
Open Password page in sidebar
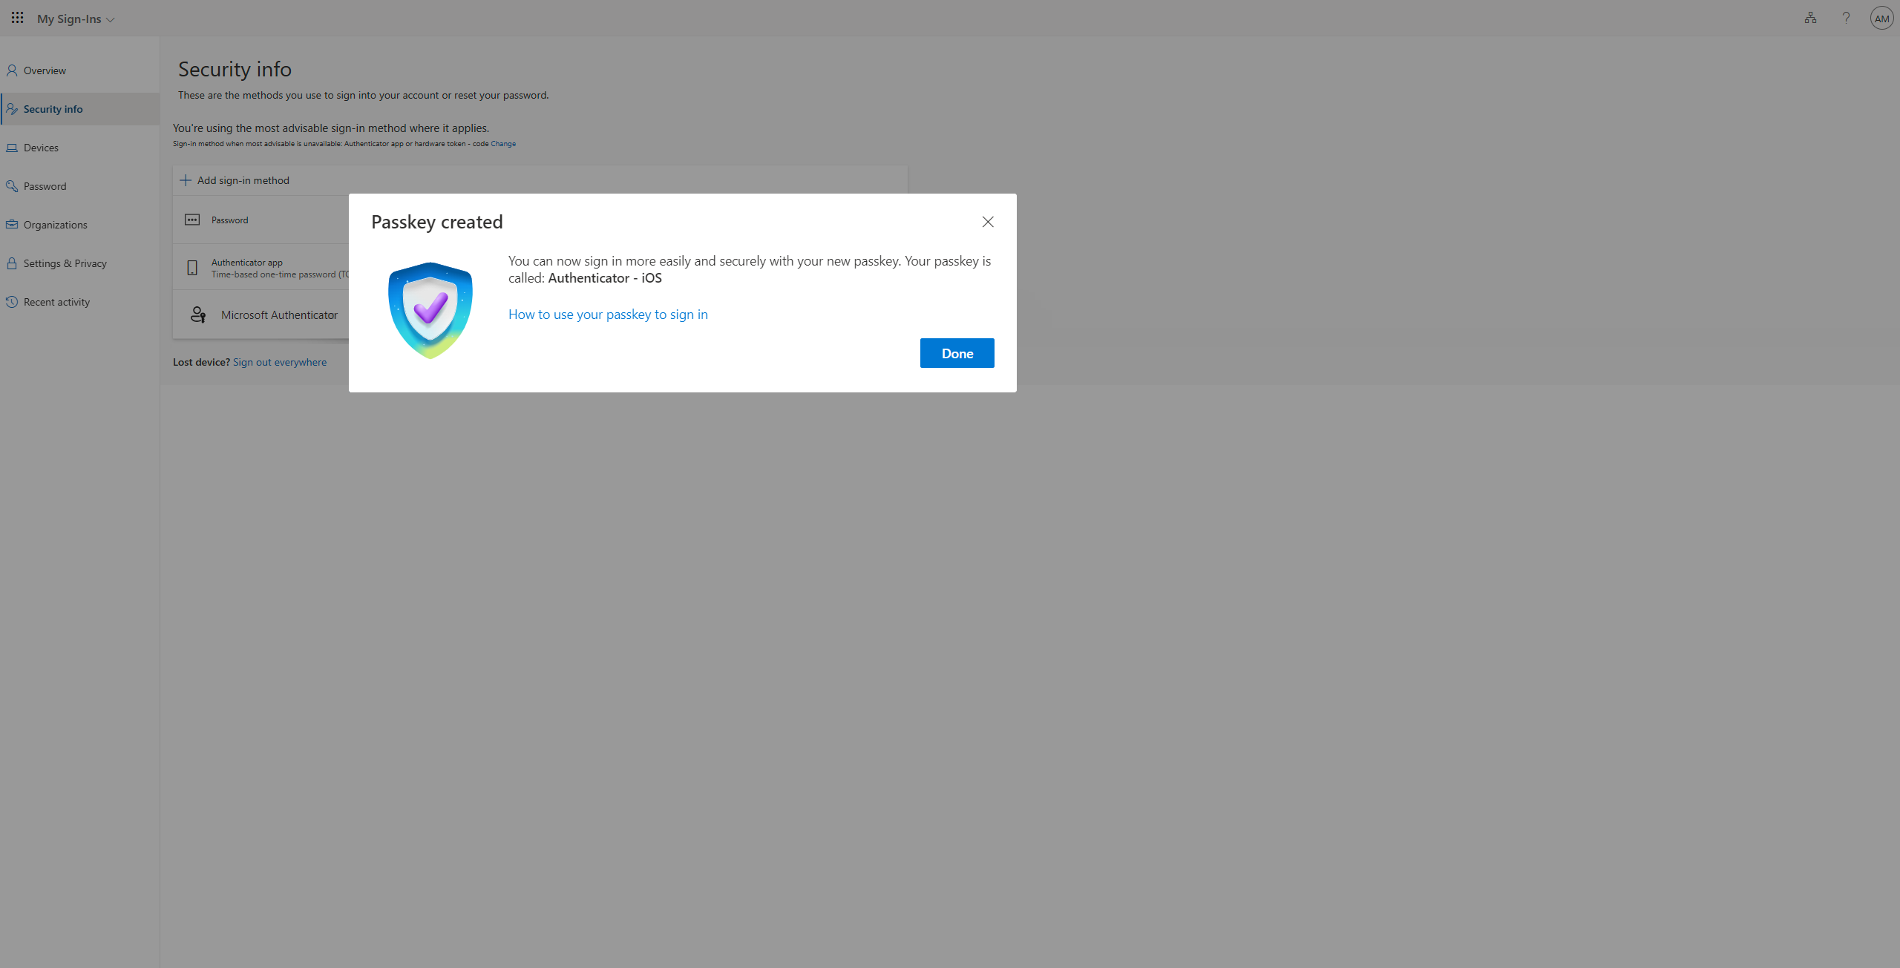pyautogui.click(x=45, y=186)
